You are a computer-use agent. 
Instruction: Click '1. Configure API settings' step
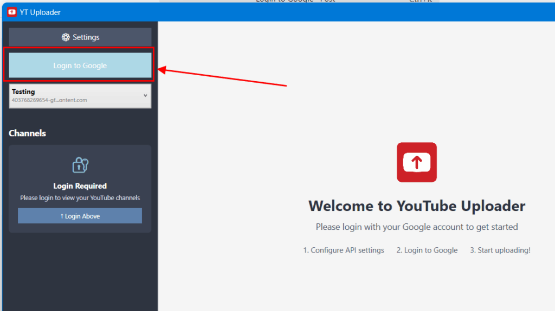click(x=343, y=250)
